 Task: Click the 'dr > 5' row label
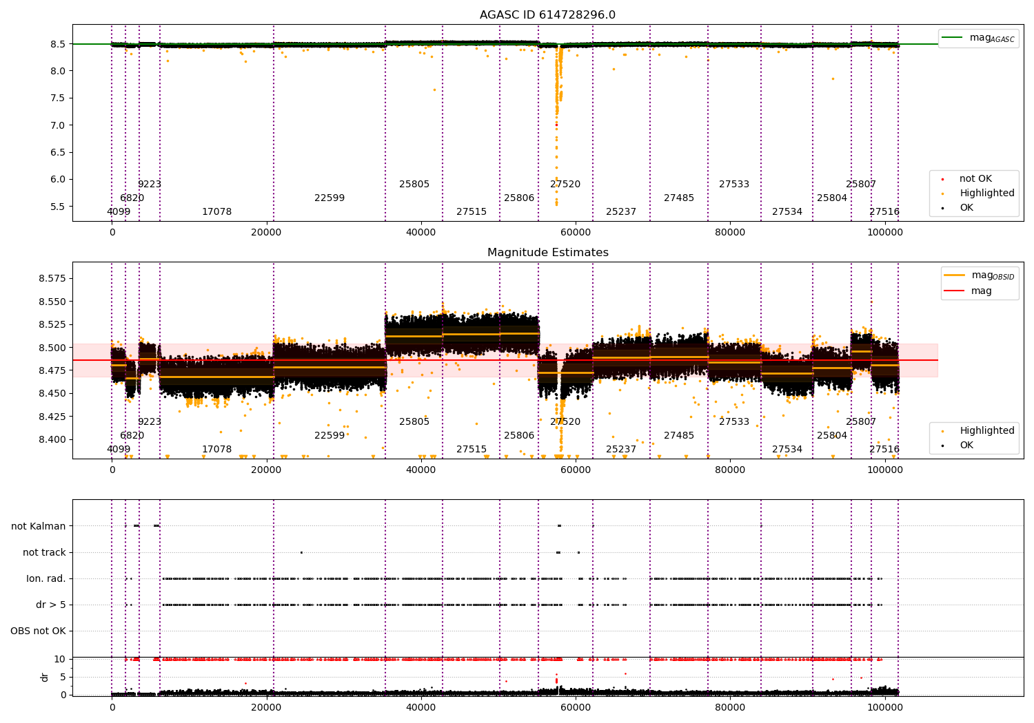51,605
